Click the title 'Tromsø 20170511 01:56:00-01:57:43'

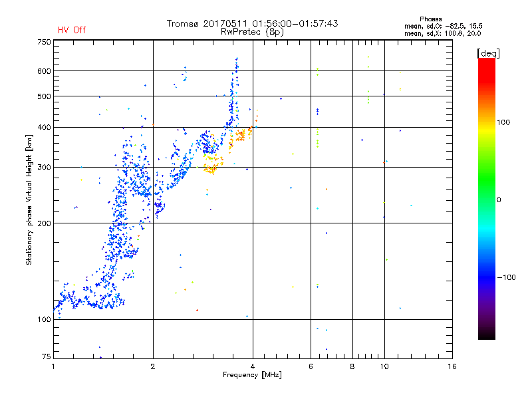253,23
